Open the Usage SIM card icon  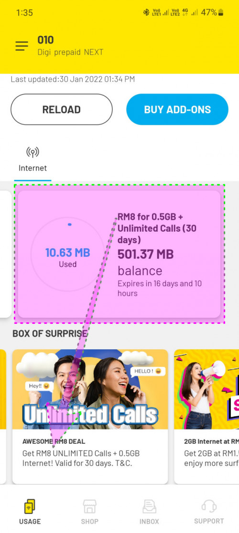pyautogui.click(x=30, y=506)
